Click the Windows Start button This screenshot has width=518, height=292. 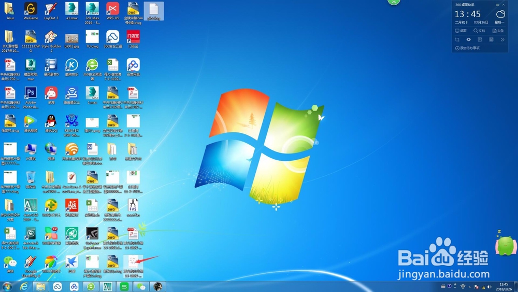pyautogui.click(x=7, y=286)
